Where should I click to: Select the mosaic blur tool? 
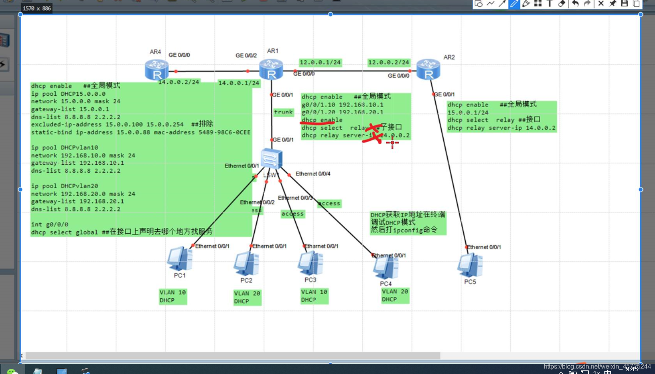[x=538, y=4]
